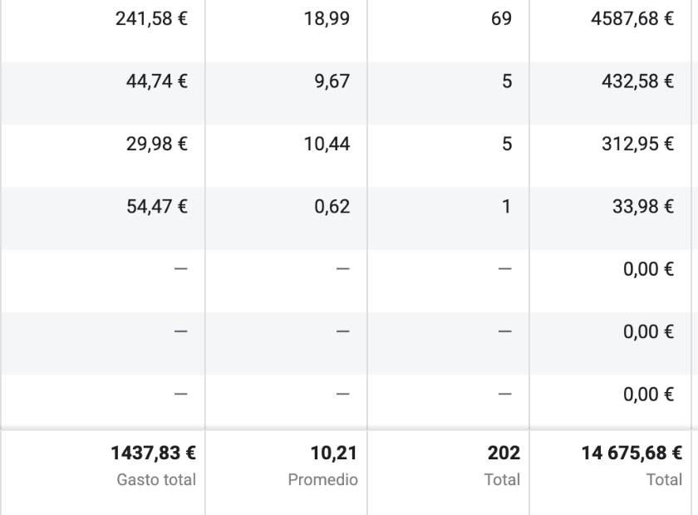This screenshot has width=698, height=515.
Task: Click the 9,67 average cell
Action: coord(286,81)
